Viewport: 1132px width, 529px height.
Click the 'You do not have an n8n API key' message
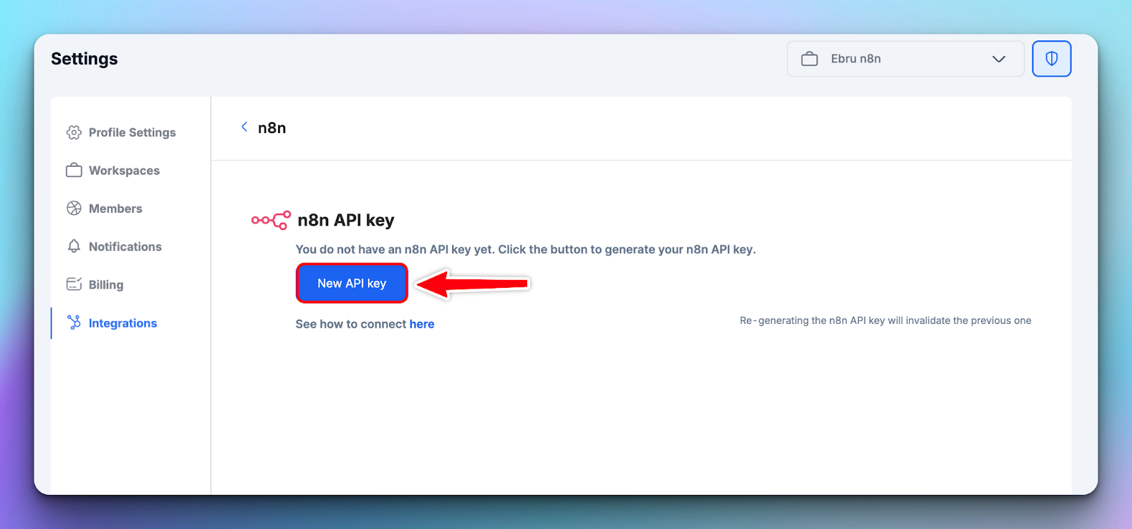point(526,250)
